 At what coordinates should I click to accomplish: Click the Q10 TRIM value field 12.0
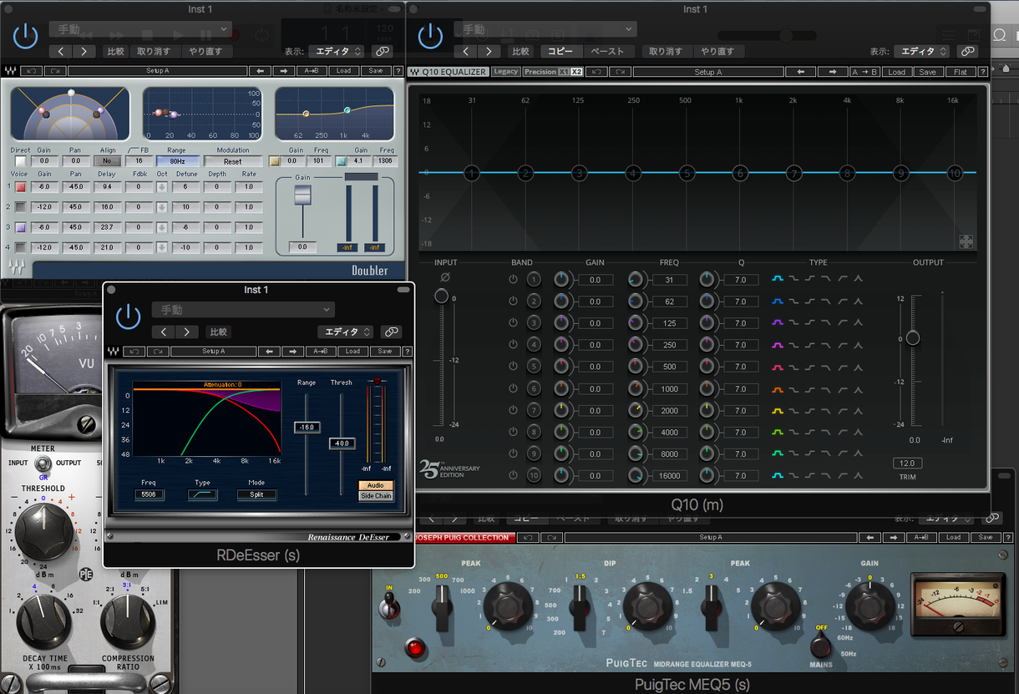[907, 463]
